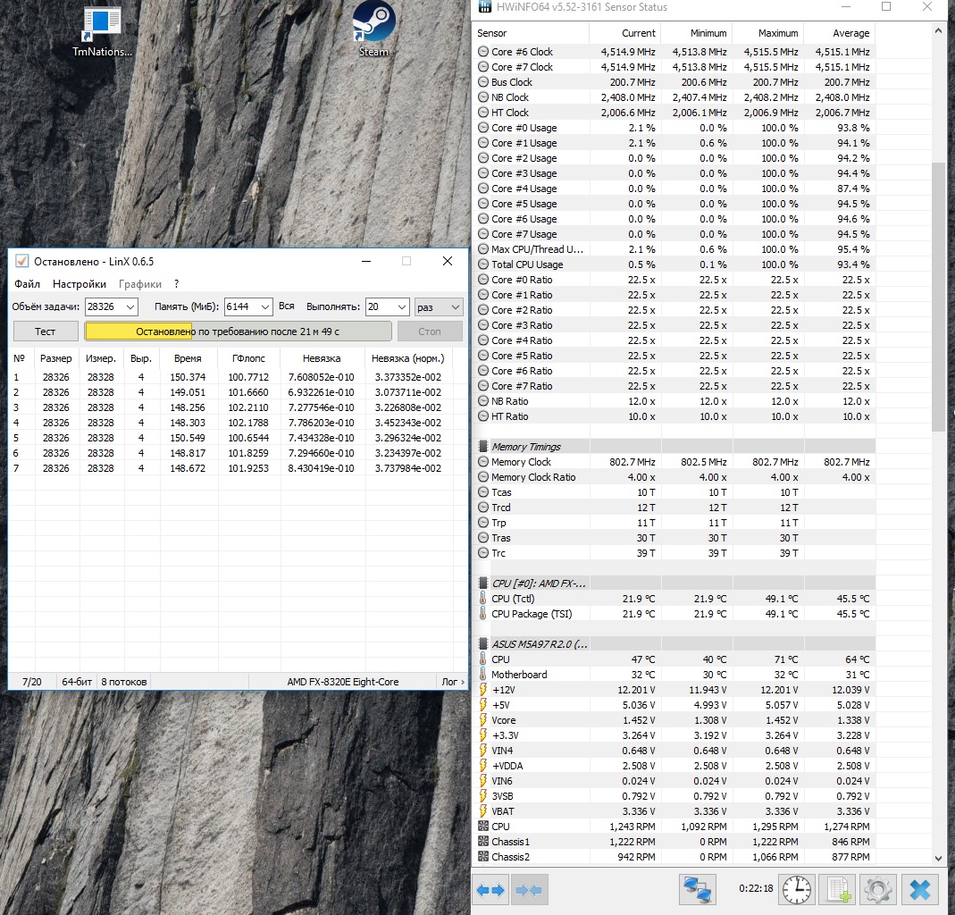Click the Вся memory link
This screenshot has height=915, width=955.
click(x=286, y=306)
